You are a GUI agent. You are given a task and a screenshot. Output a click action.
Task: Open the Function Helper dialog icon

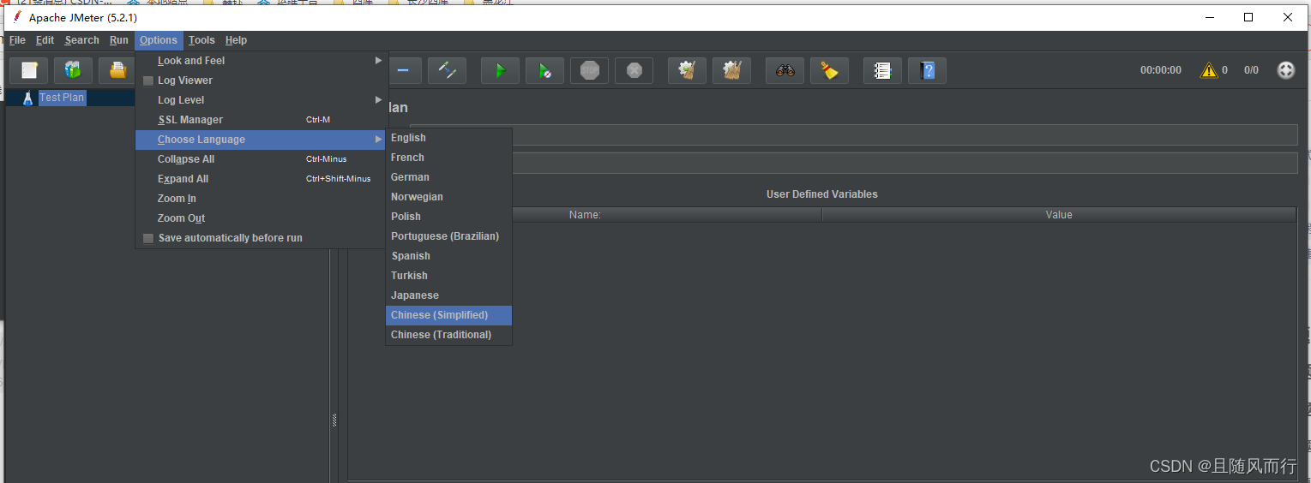(882, 70)
